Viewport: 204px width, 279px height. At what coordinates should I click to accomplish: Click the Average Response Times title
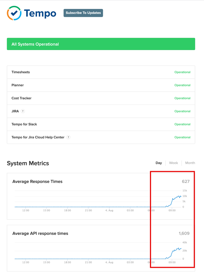[x=38, y=181]
